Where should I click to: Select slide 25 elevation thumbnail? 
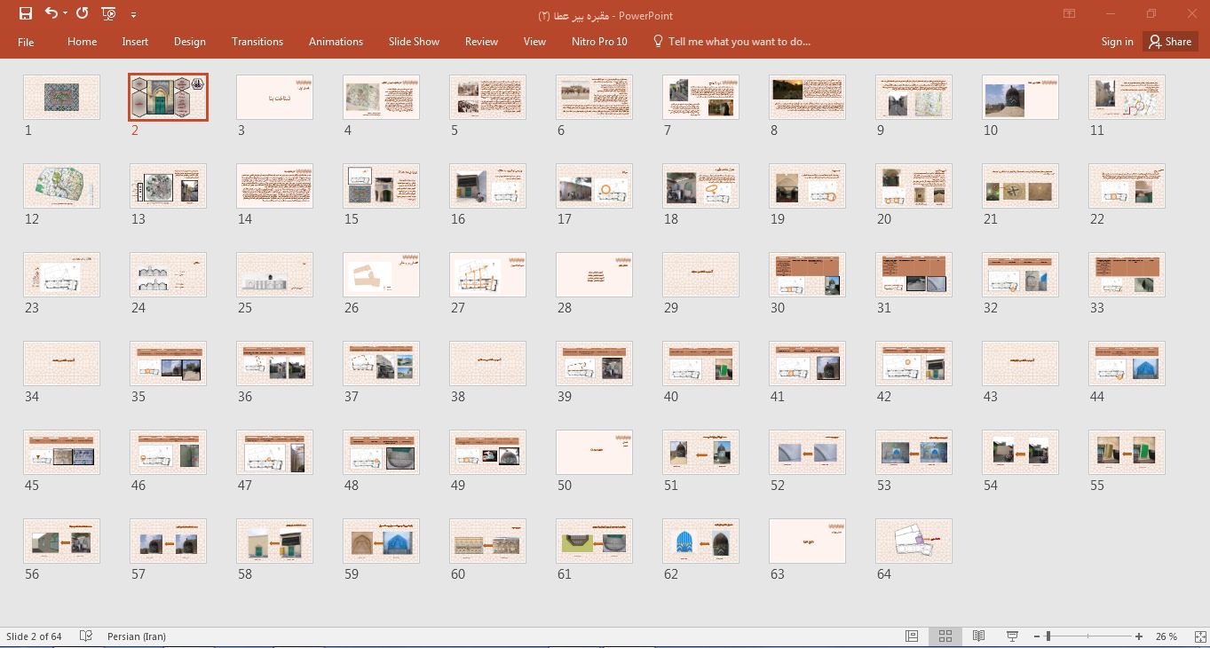coord(274,274)
